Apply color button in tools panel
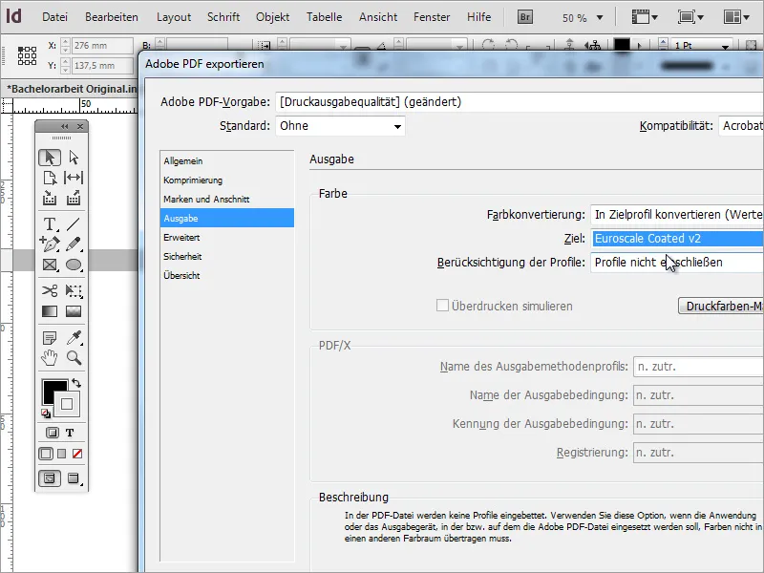Viewport: 764px width, 573px height. [x=46, y=454]
